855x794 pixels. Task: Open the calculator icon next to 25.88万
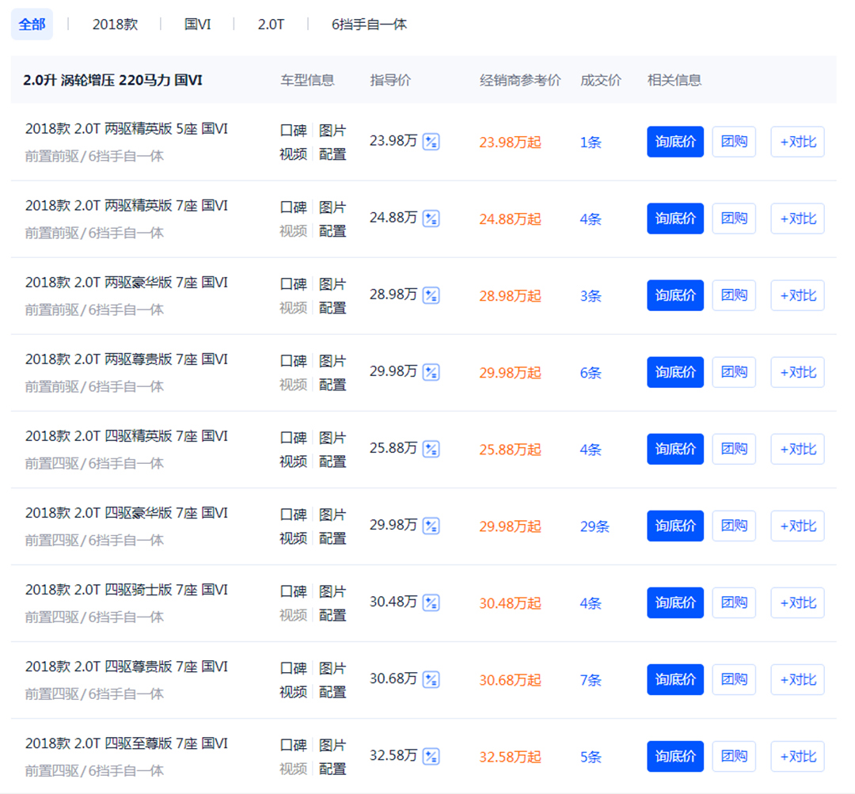[x=431, y=449]
